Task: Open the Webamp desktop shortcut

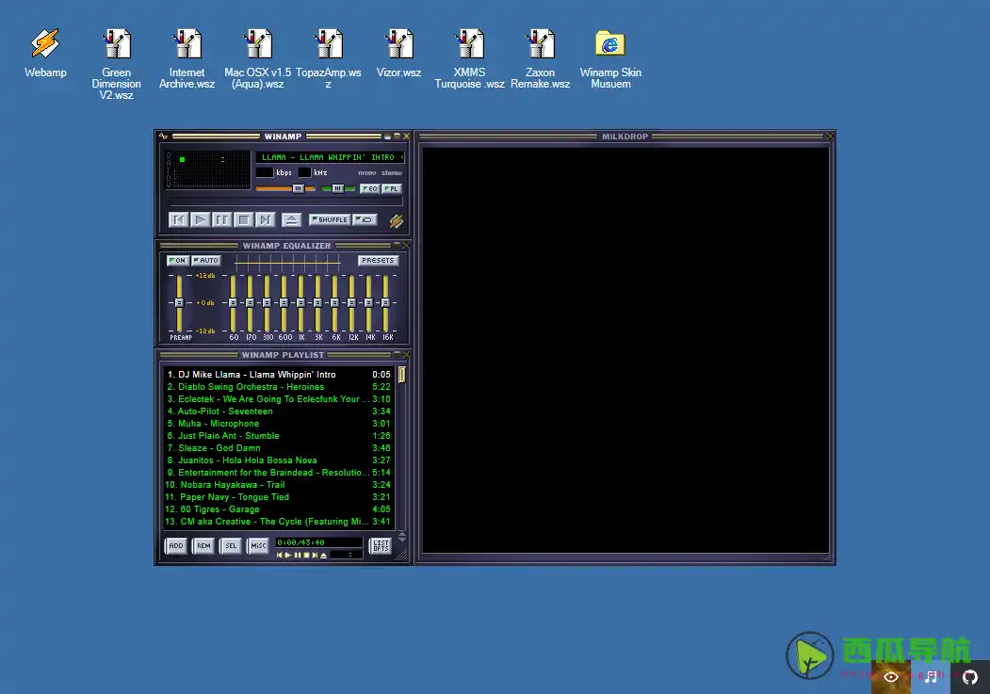Action: pyautogui.click(x=44, y=42)
